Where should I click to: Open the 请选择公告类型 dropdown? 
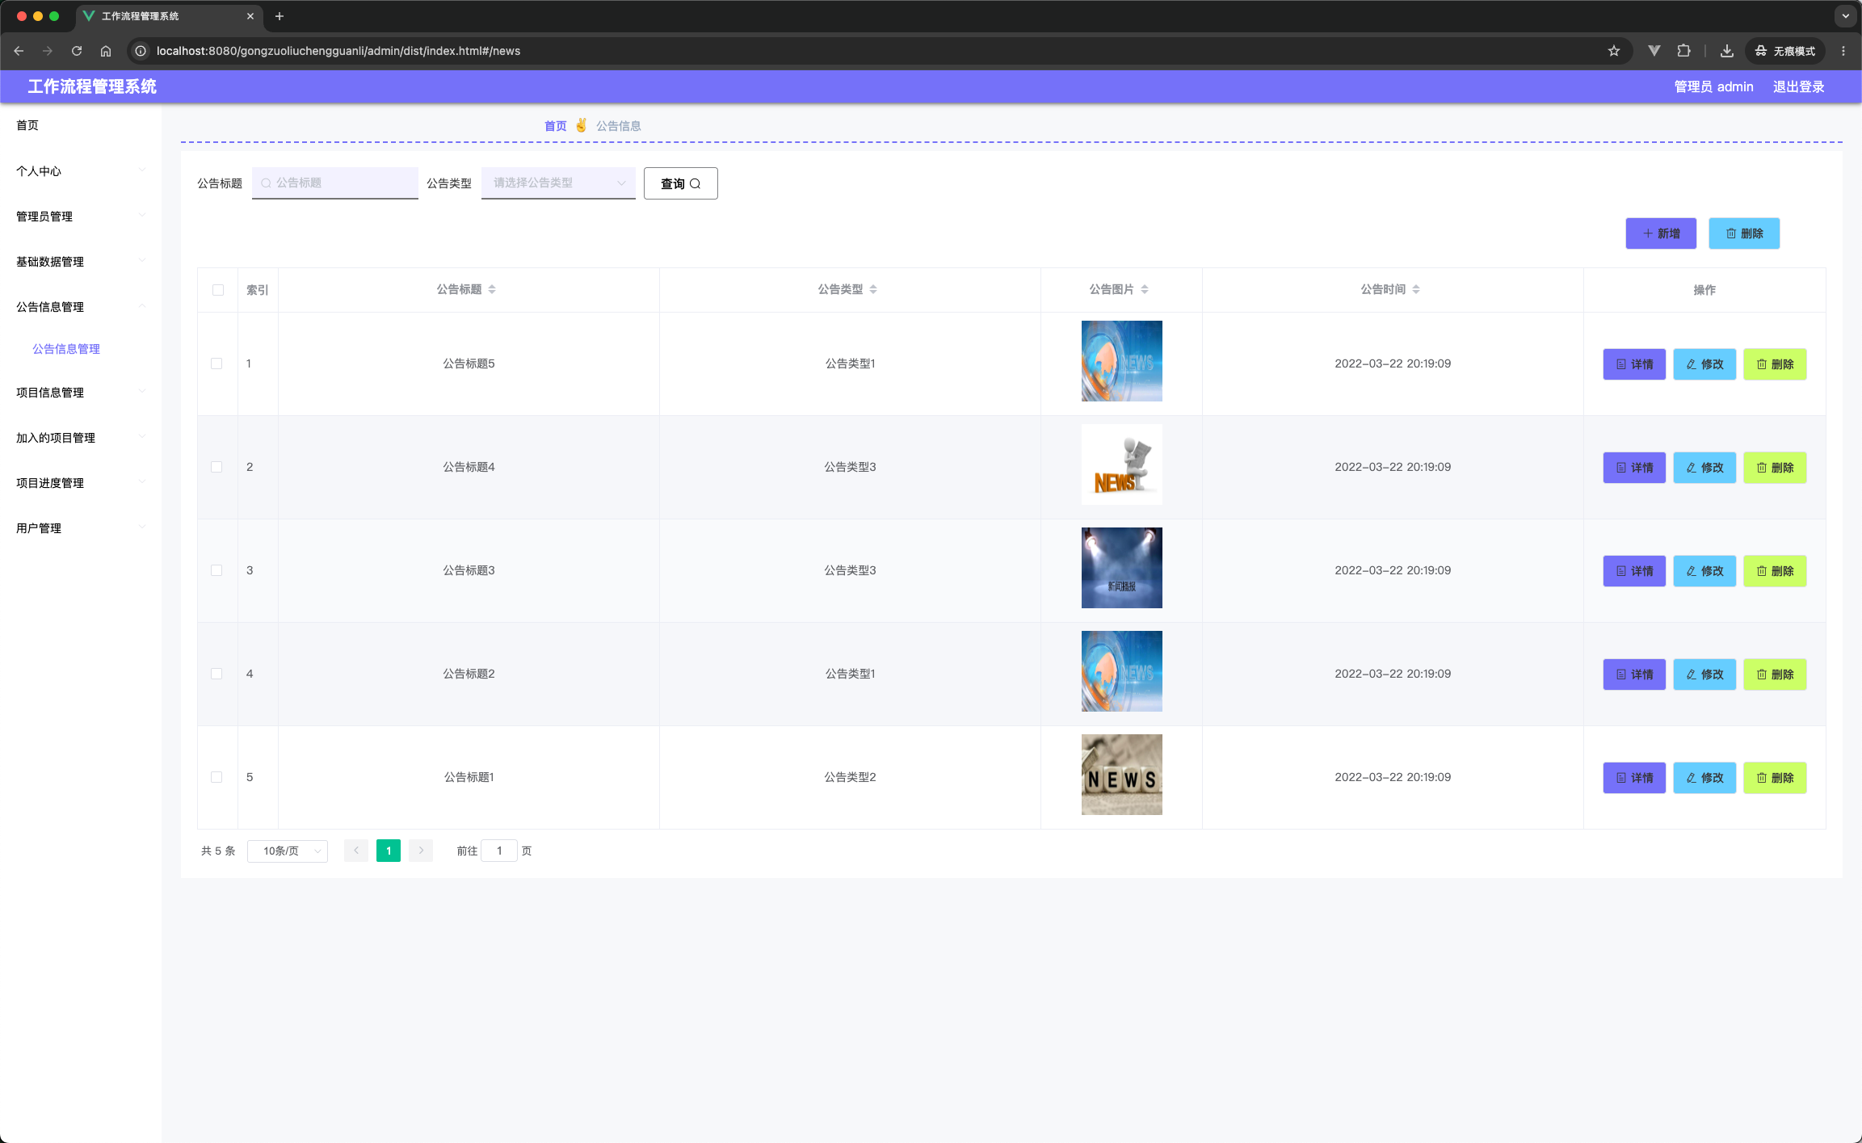pyautogui.click(x=558, y=183)
